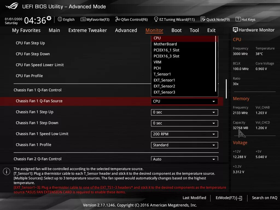Choose PCIEX16_1 Slot as source
The height and width of the screenshot is (210, 280).
tap(183, 50)
